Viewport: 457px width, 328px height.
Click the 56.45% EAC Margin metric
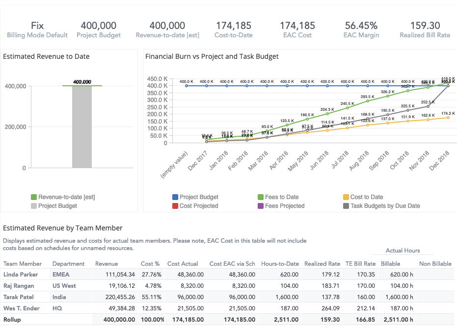(361, 30)
